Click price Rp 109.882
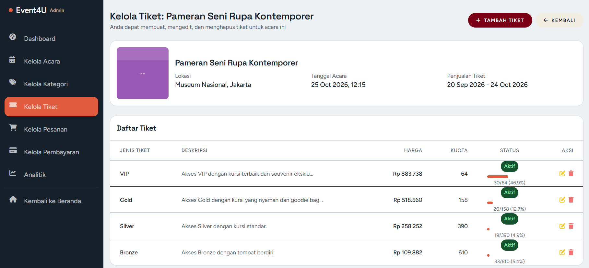 (x=407, y=252)
